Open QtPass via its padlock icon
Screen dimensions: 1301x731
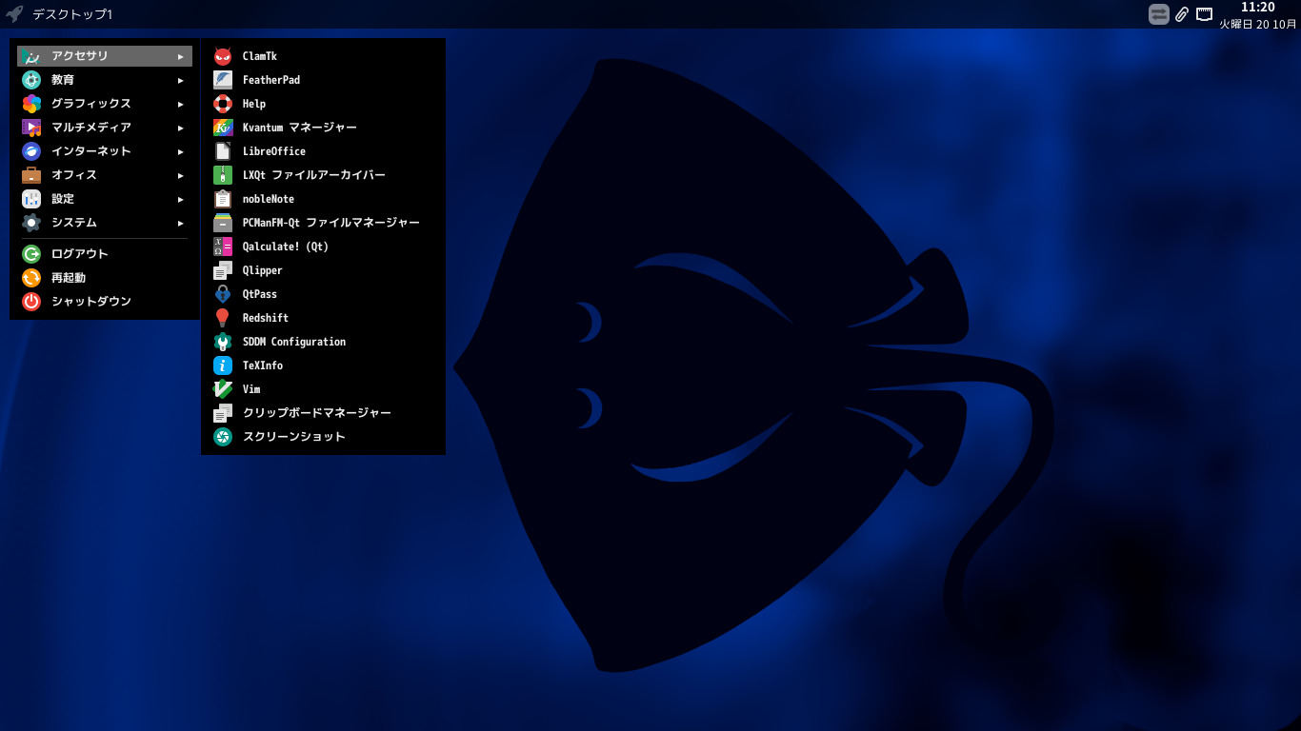click(x=223, y=294)
